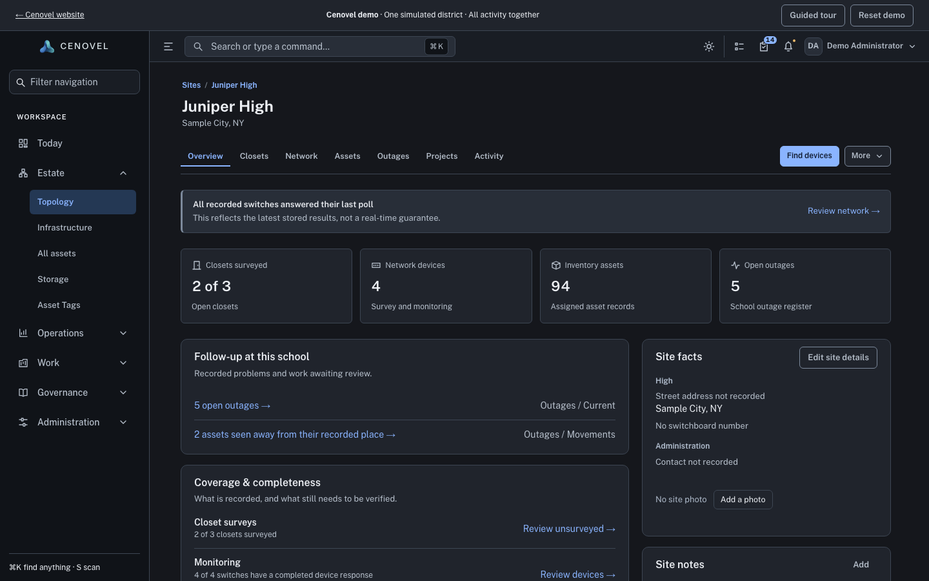Screen dimensions: 929x581
Task: Click the Search or type a command box
Action: point(320,46)
